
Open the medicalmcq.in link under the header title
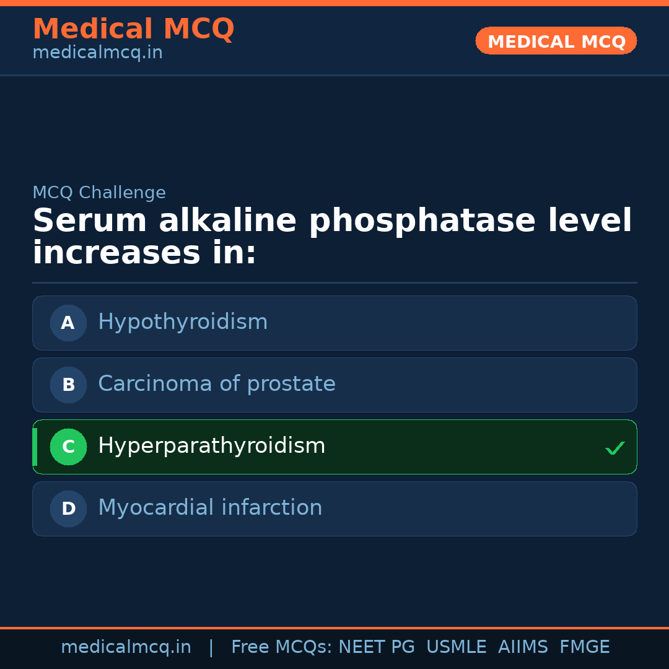97,53
